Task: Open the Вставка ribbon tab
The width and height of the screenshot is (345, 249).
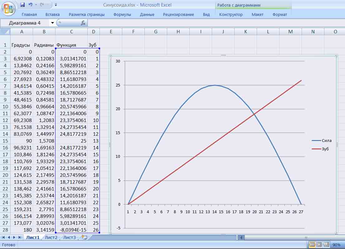Action: (x=52, y=14)
